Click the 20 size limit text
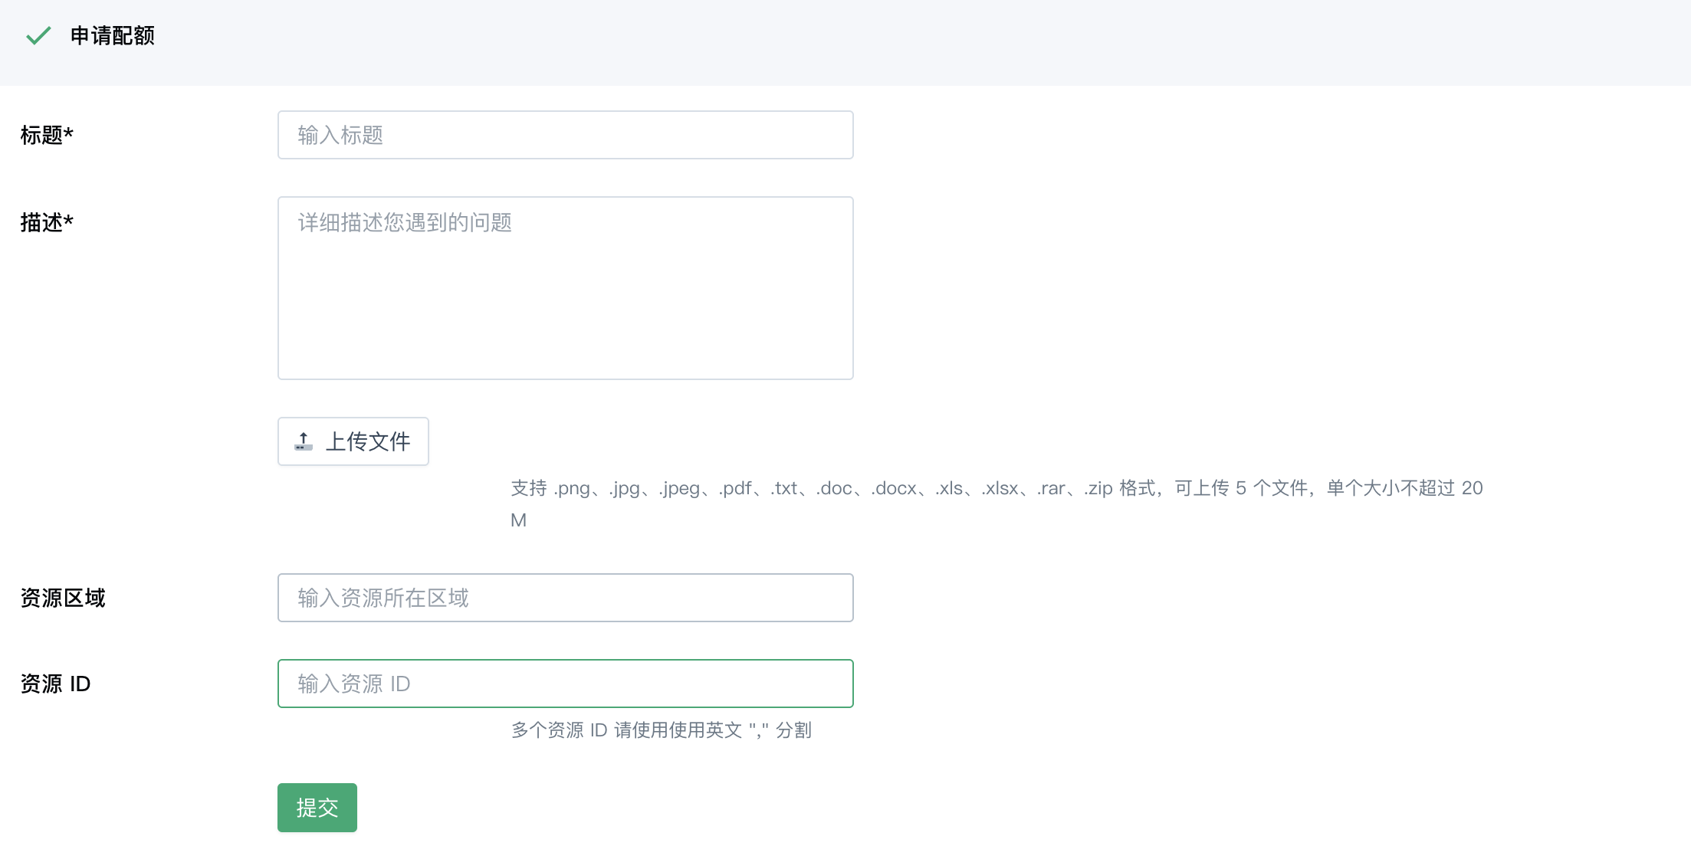This screenshot has height=846, width=1691. (x=1472, y=488)
